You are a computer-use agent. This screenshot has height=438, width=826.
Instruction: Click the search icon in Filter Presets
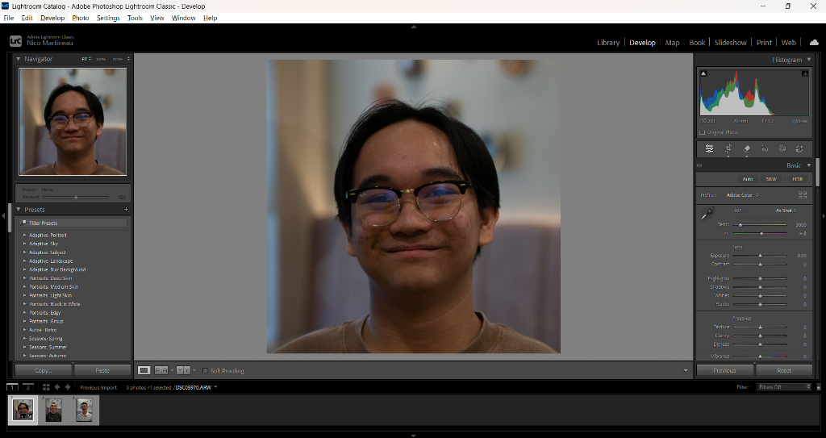click(23, 223)
